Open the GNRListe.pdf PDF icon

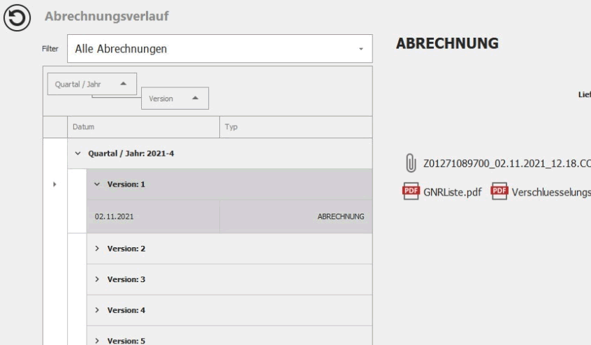coord(409,191)
